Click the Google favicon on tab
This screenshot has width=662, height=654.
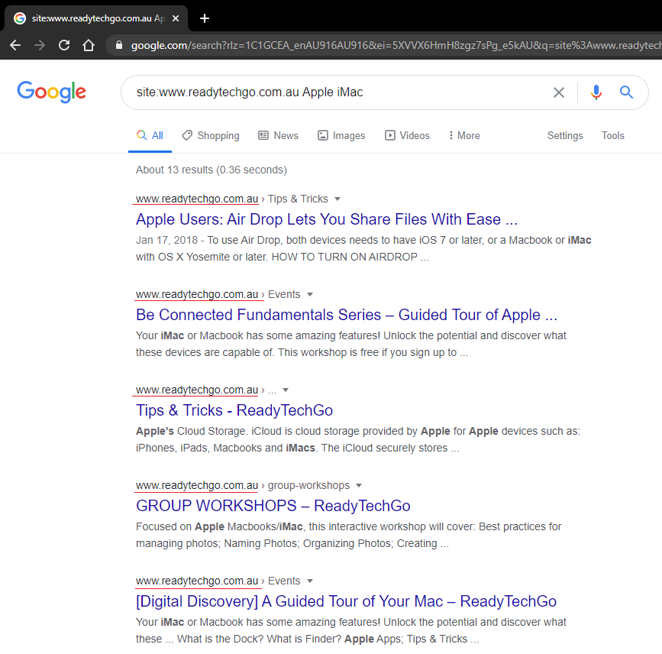coord(19,18)
